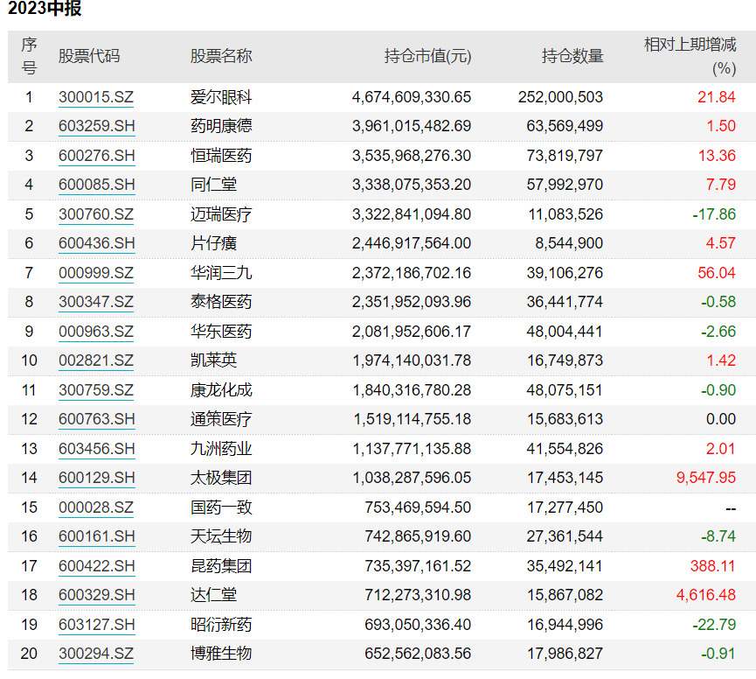Open stock code 002821.SZ
This screenshot has width=756, height=679.
(96, 360)
